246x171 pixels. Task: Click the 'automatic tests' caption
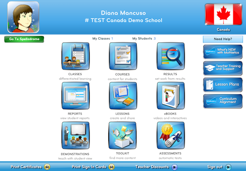pyautogui.click(x=170, y=158)
